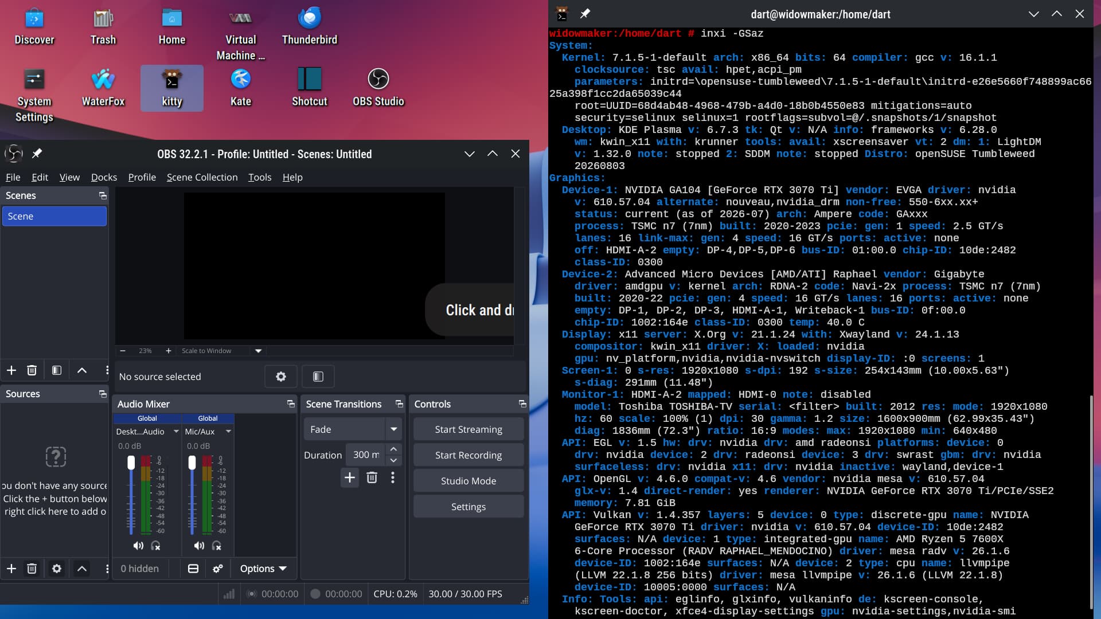Add a scene transition with plus icon
The image size is (1101, 619).
(x=350, y=477)
